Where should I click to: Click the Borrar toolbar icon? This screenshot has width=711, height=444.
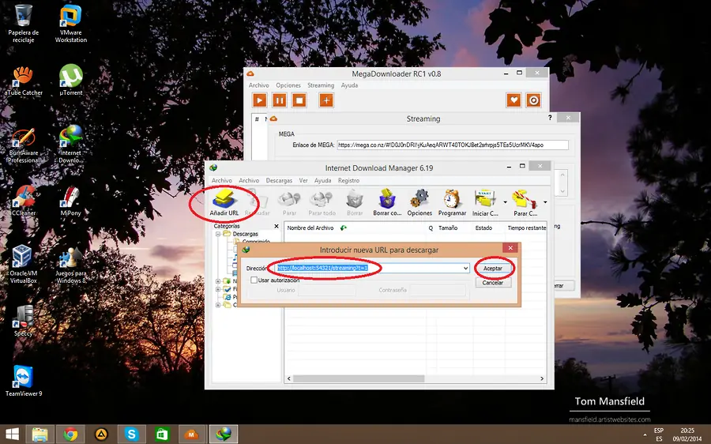(355, 203)
